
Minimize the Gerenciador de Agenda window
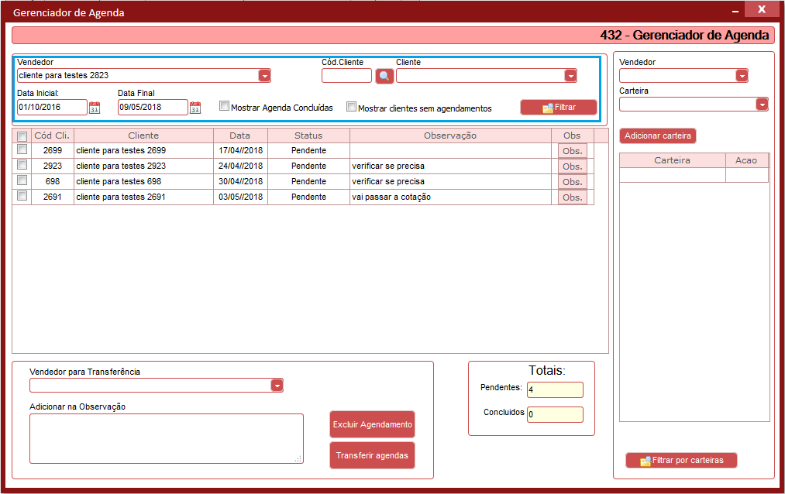click(x=735, y=11)
